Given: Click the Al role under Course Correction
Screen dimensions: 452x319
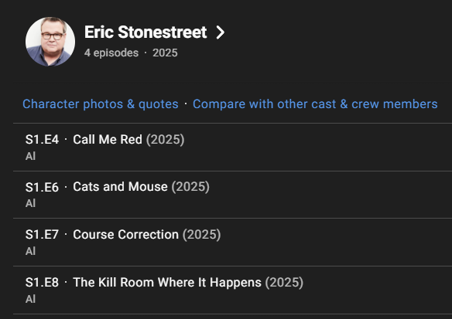Looking at the screenshot, I should click(x=30, y=251).
